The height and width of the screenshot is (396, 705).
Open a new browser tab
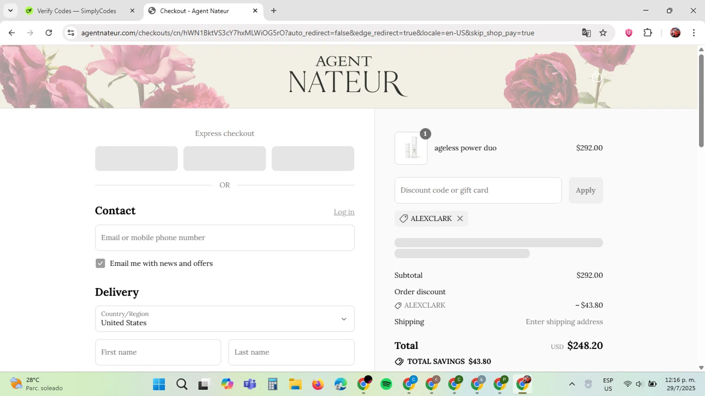[274, 11]
